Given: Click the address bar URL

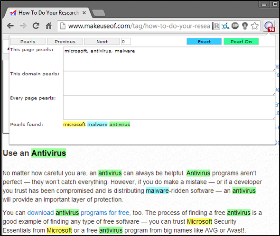Looking at the screenshot, I should point(139,26).
